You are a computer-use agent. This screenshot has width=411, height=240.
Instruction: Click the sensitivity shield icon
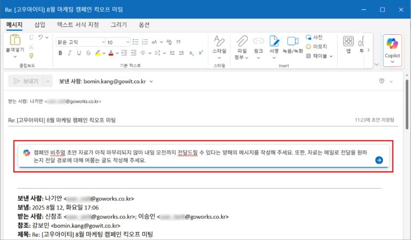[382, 81]
